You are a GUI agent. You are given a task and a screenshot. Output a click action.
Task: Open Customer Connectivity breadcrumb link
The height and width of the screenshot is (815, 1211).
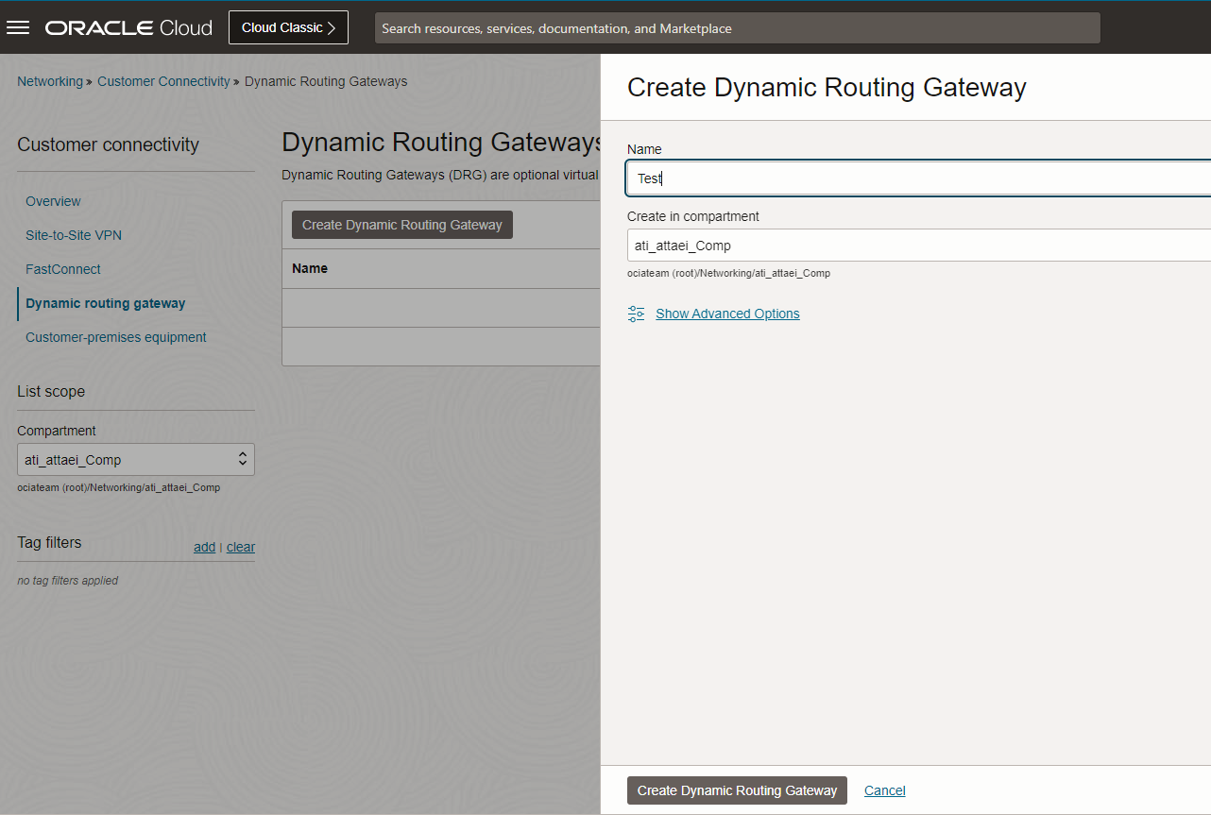pos(163,81)
